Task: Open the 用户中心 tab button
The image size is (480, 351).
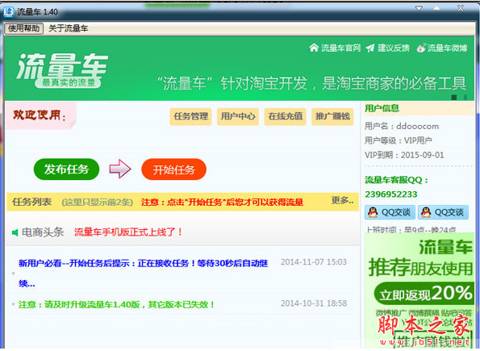Action: (238, 116)
